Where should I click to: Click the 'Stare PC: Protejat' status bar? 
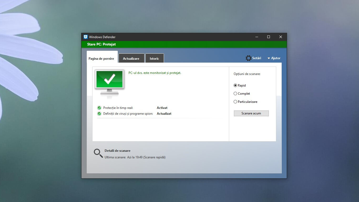(184, 44)
